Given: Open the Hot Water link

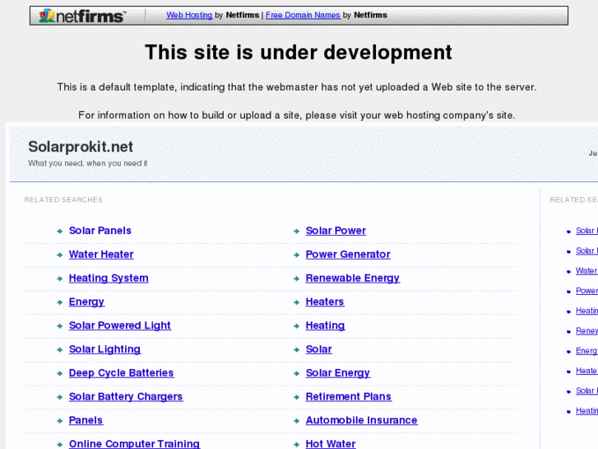Looking at the screenshot, I should click(x=331, y=444).
